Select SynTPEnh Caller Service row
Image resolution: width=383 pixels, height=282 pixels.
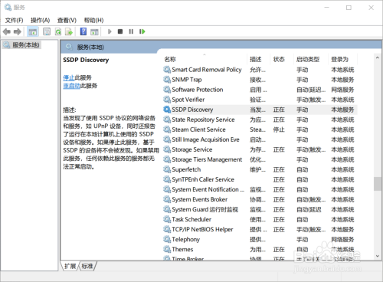[260, 179]
